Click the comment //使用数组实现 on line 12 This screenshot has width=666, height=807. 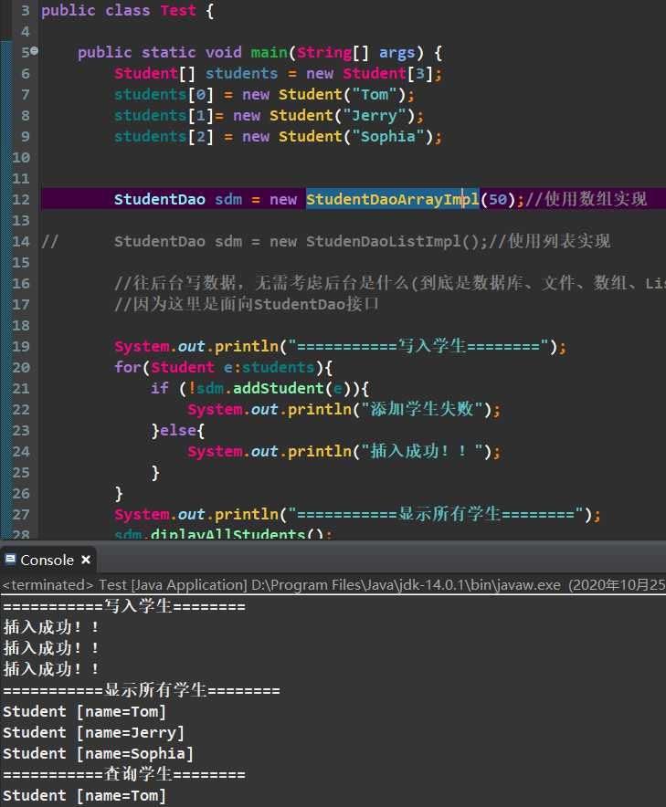point(586,199)
